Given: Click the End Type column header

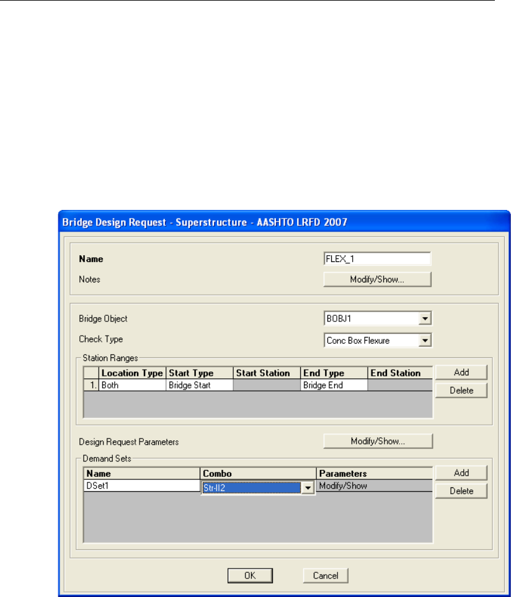Looking at the screenshot, I should (x=334, y=373).
